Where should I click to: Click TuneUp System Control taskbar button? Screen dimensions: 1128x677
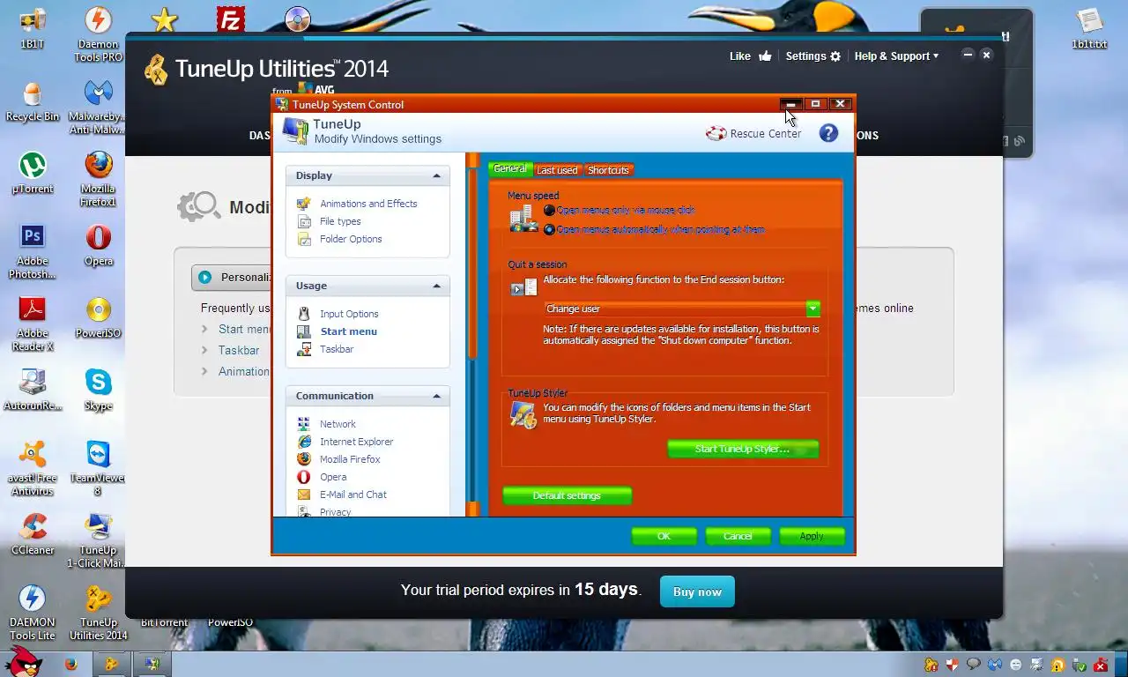pyautogui.click(x=152, y=664)
